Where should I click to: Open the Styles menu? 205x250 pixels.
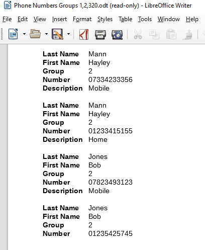click(105, 19)
